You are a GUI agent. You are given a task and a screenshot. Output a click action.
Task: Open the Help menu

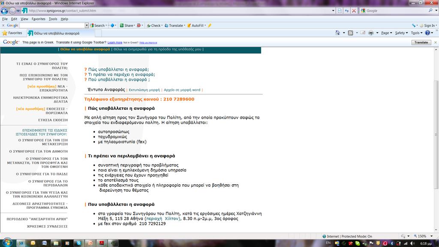[64, 19]
